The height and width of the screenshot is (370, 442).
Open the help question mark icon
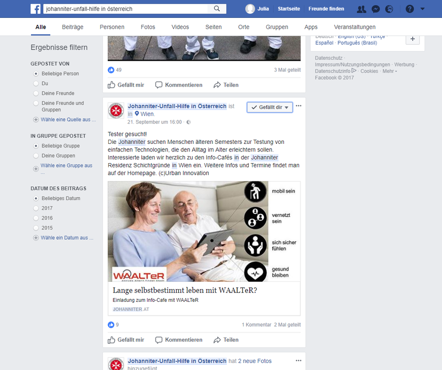410,9
